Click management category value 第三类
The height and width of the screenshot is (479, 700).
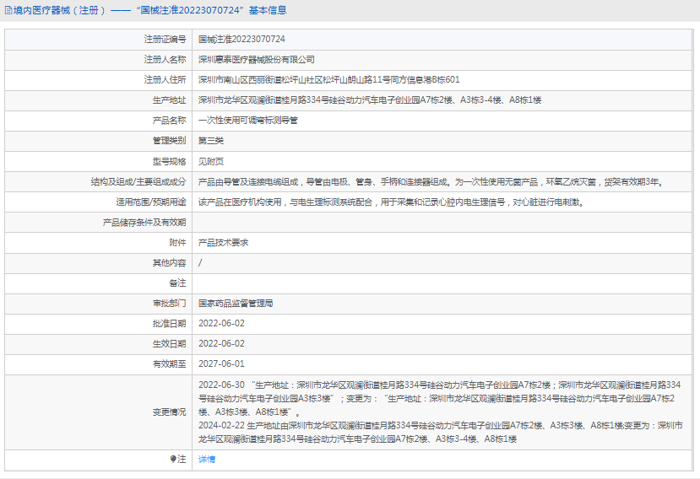(x=211, y=141)
